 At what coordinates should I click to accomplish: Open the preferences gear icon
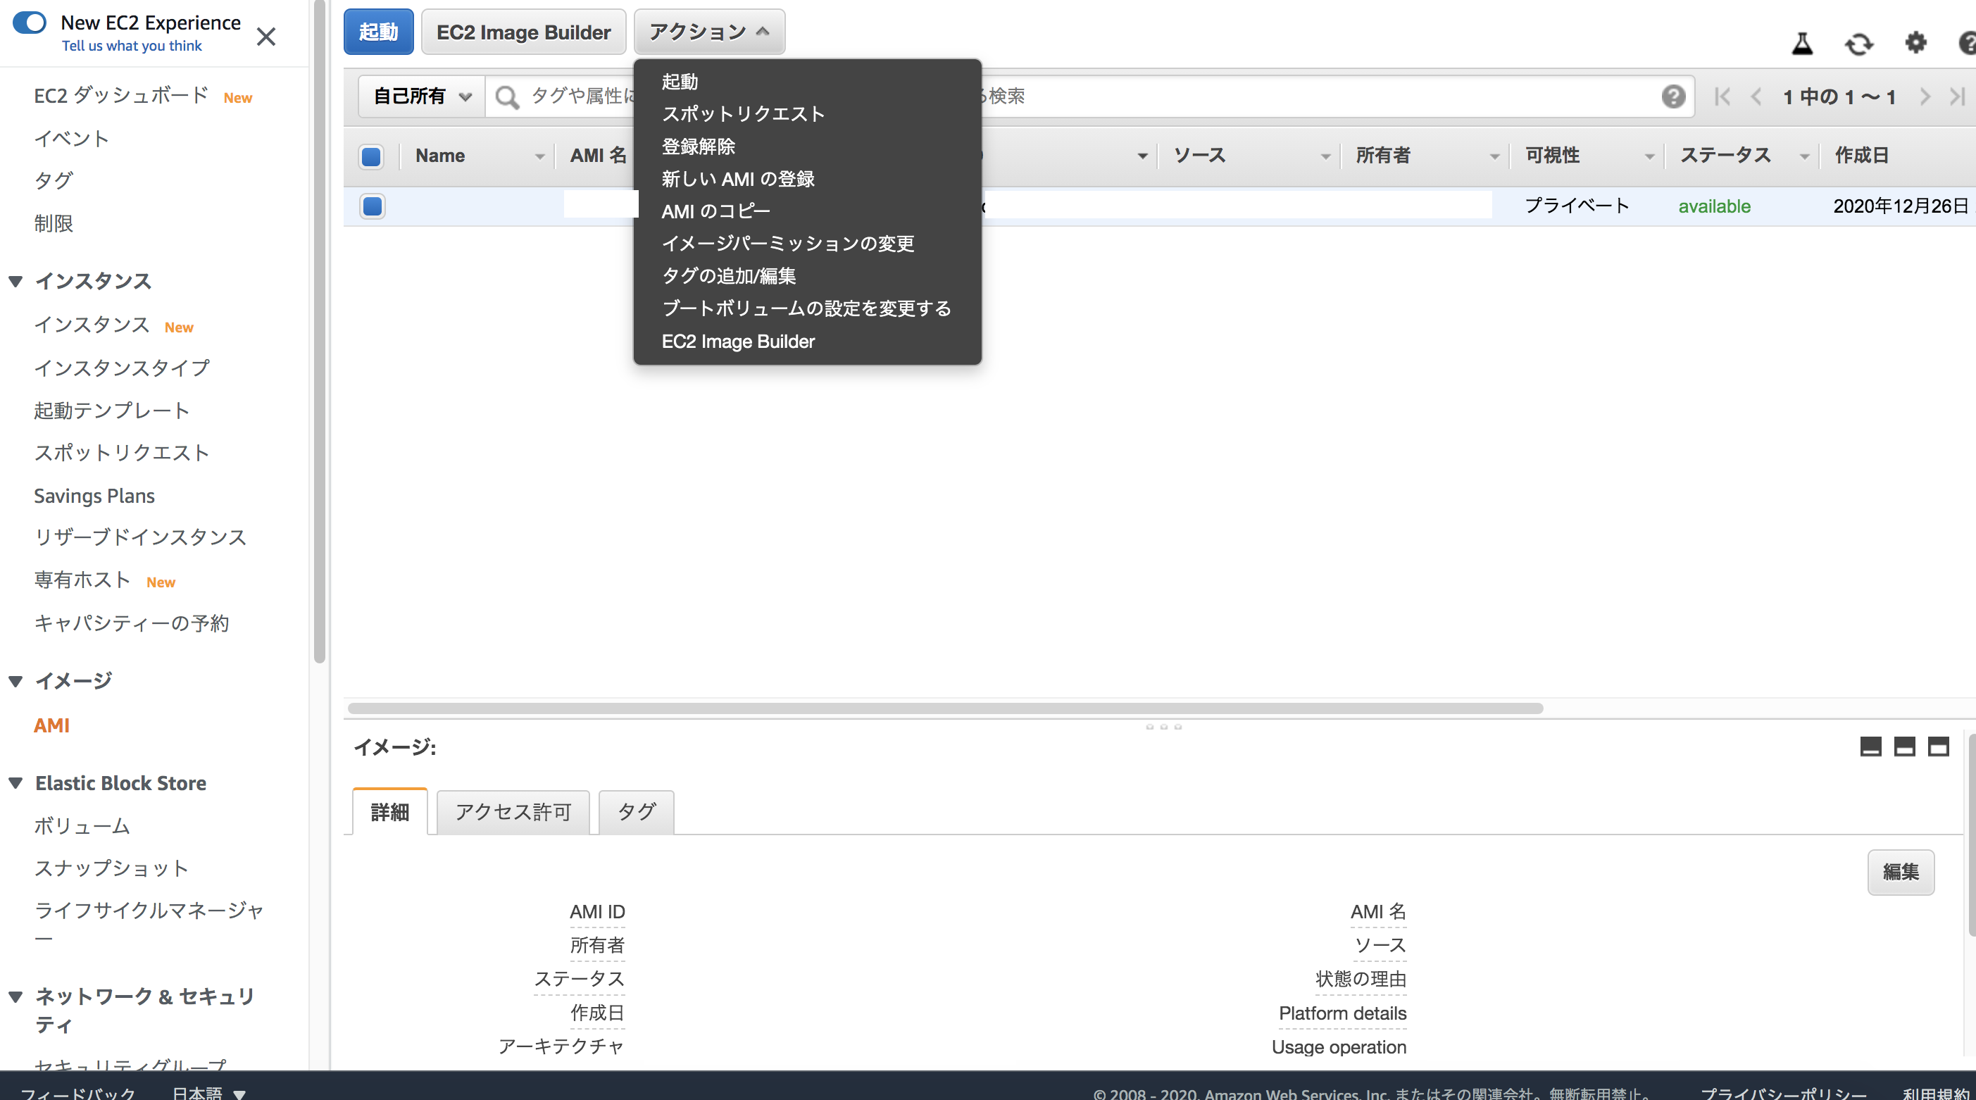(1915, 44)
